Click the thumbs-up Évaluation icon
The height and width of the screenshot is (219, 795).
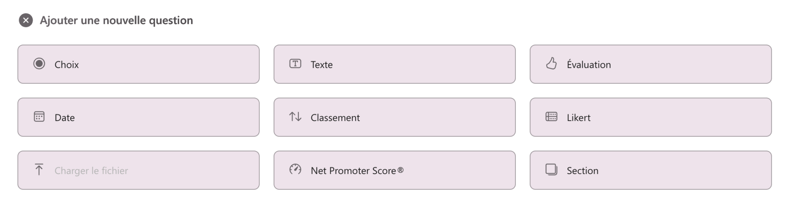tap(551, 63)
